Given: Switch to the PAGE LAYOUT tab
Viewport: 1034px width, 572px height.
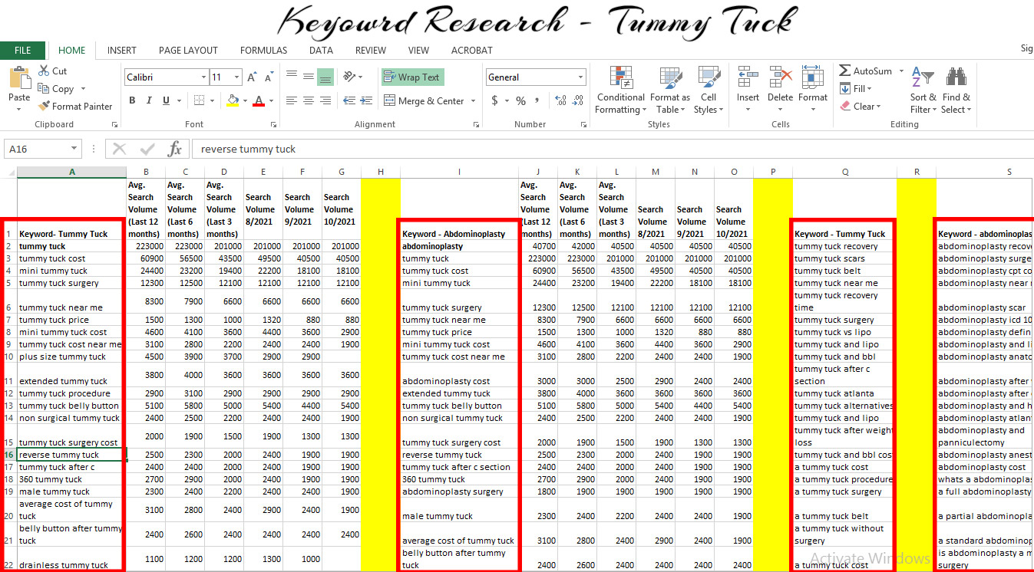Looking at the screenshot, I should pyautogui.click(x=188, y=51).
